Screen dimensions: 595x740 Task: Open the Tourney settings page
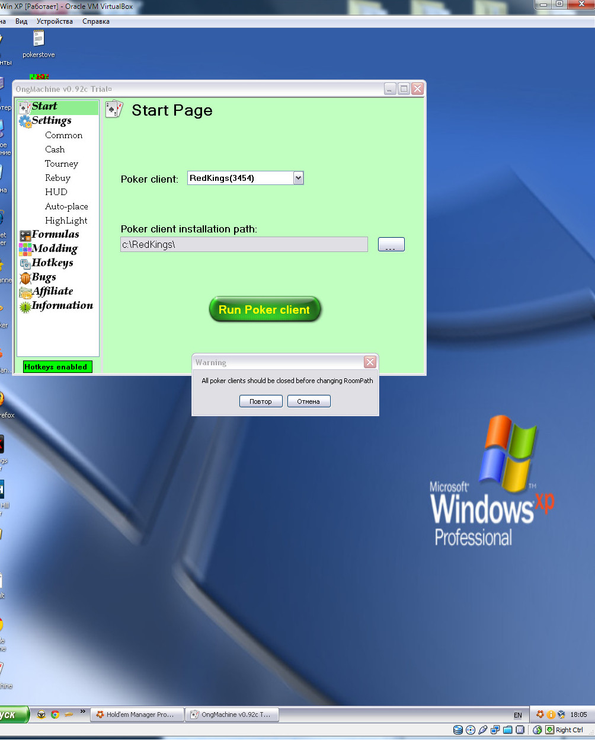(61, 164)
